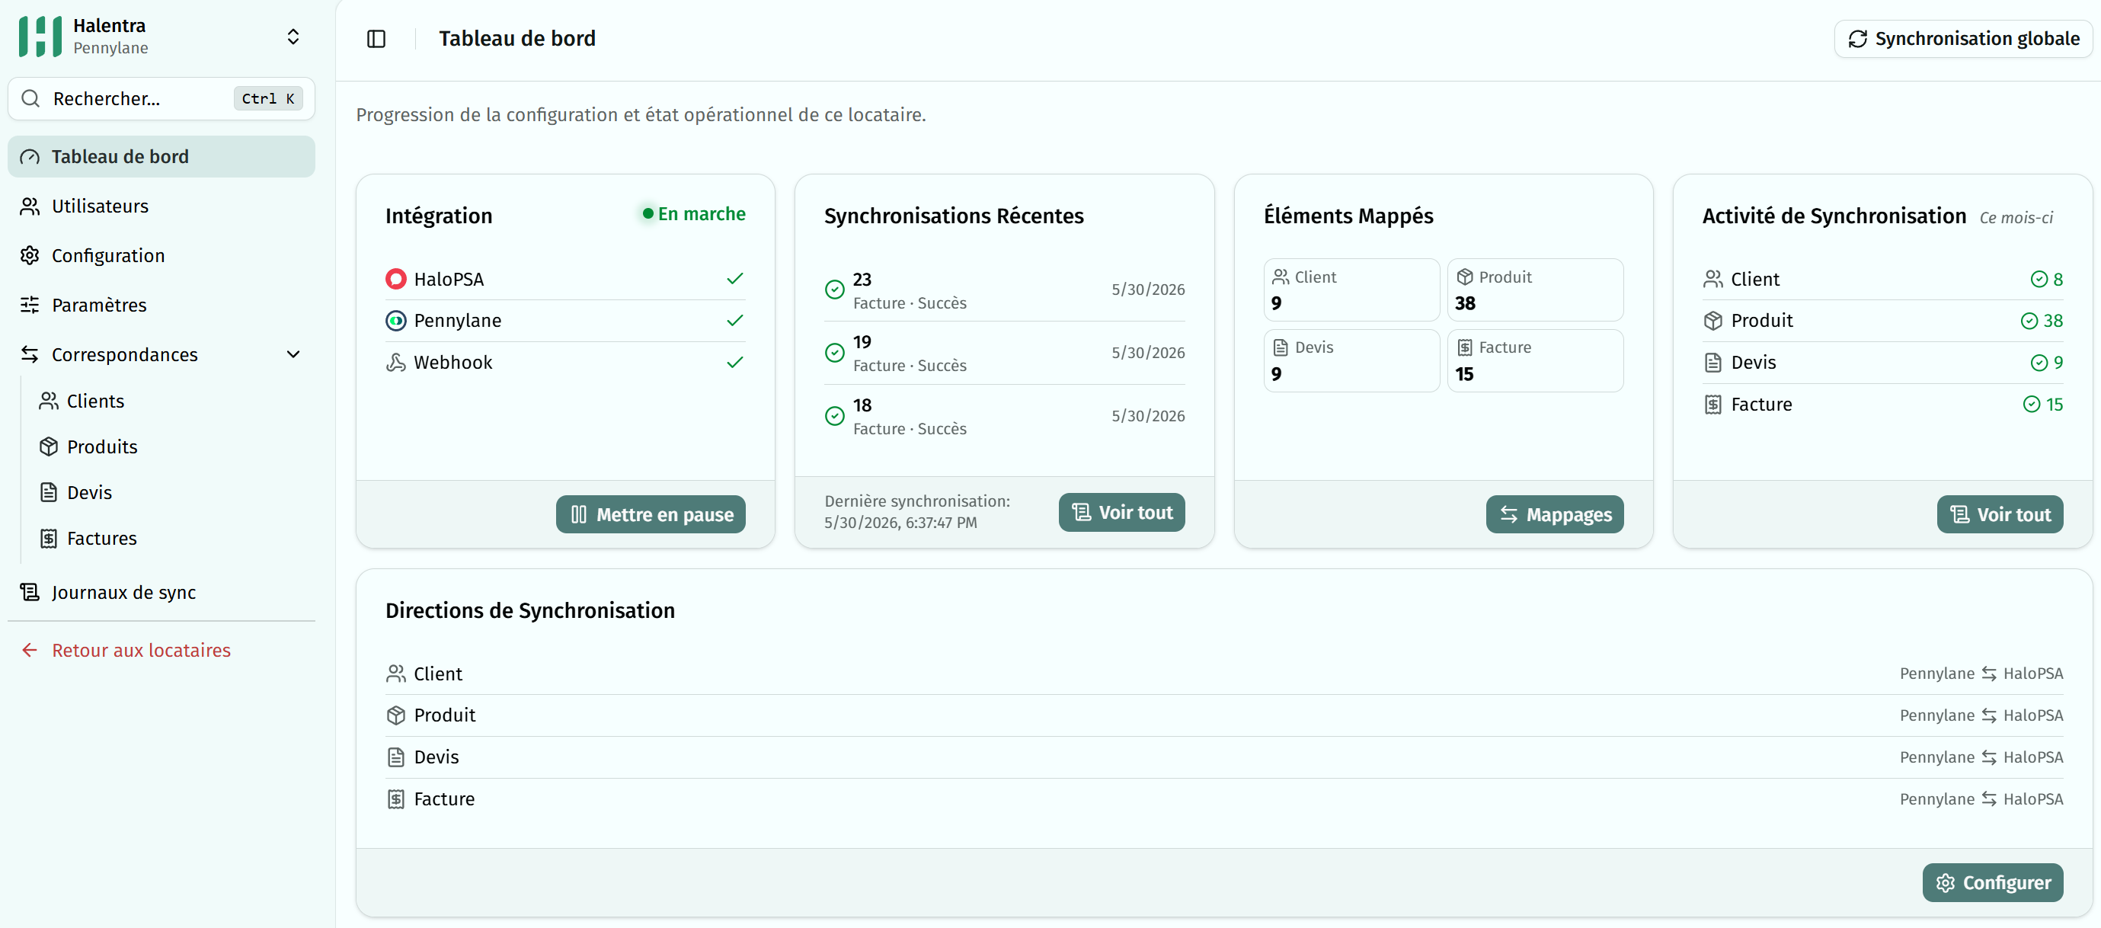Start Synchronisation globale
This screenshot has width=2101, height=928.
tap(1963, 38)
